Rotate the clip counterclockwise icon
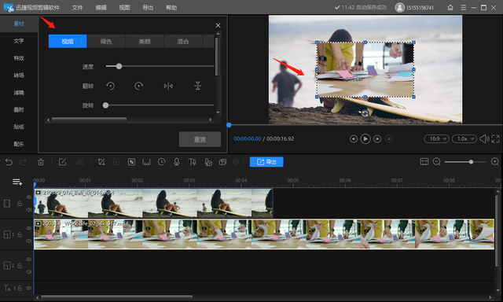 [x=110, y=86]
